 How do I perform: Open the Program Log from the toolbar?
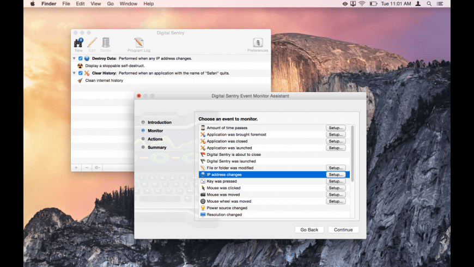(x=138, y=43)
